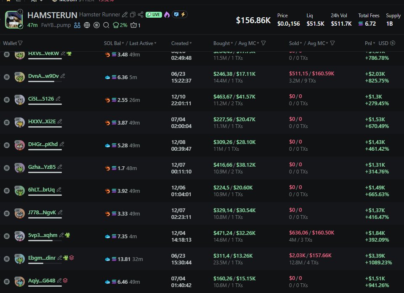Click the frog badge next to 5vp3...xqhm
The width and height of the screenshot is (404, 293).
(x=67, y=235)
